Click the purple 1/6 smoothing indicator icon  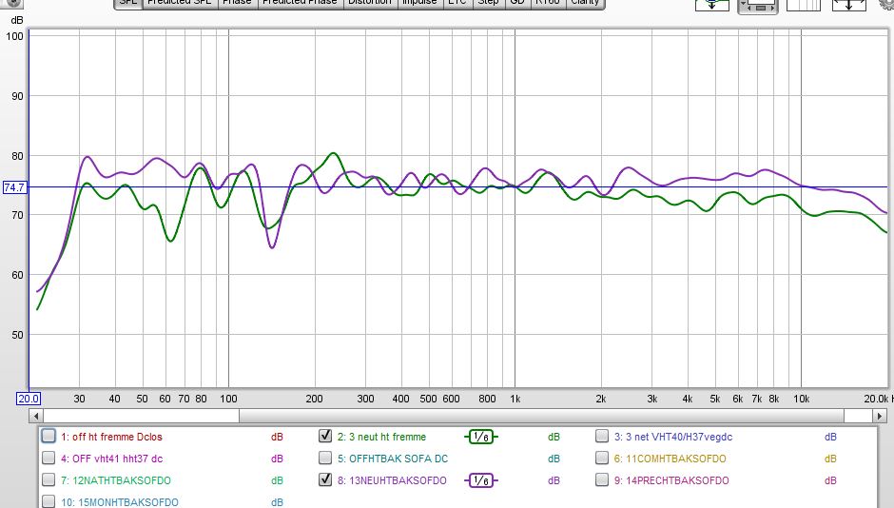pyautogui.click(x=481, y=480)
